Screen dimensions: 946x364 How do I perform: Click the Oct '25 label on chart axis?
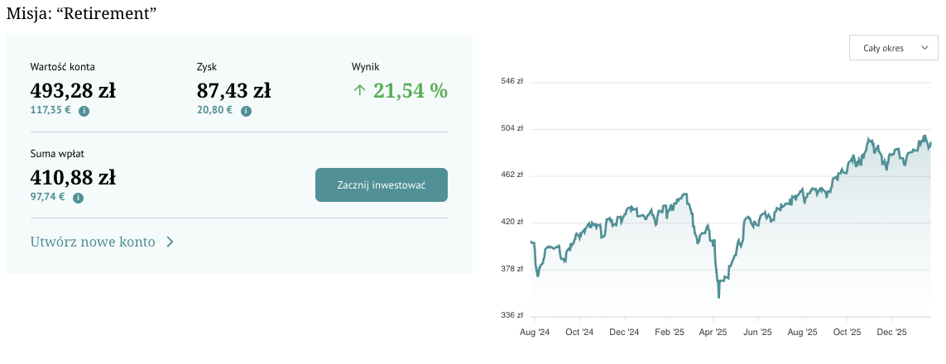point(847,332)
